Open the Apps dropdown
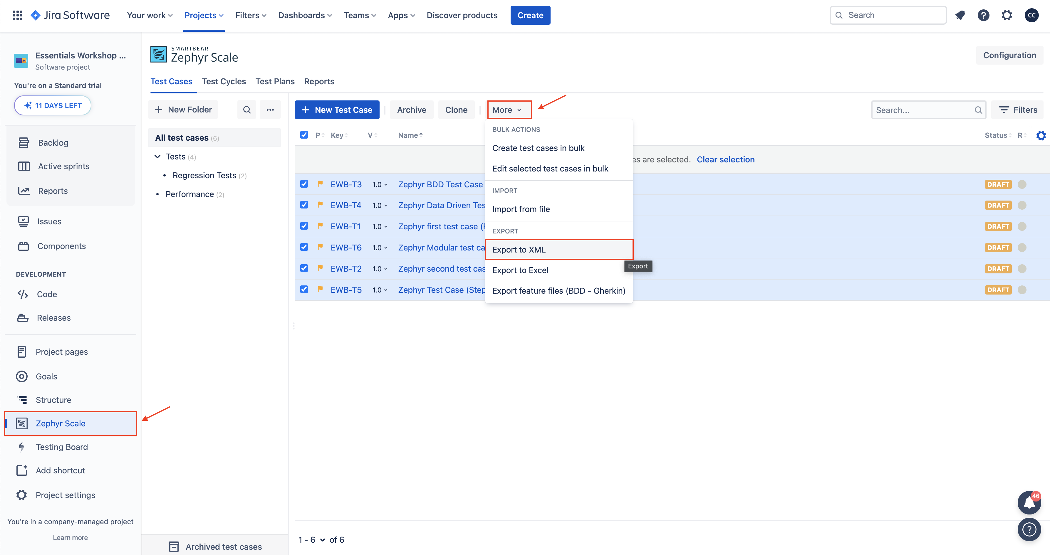This screenshot has width=1050, height=555. coord(401,15)
